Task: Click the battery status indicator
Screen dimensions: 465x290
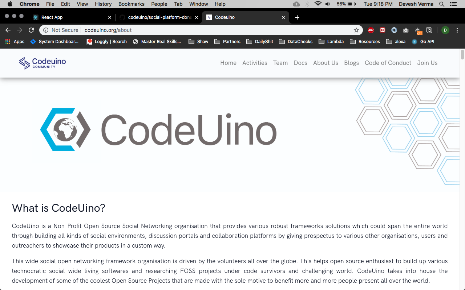Action: coord(347,4)
